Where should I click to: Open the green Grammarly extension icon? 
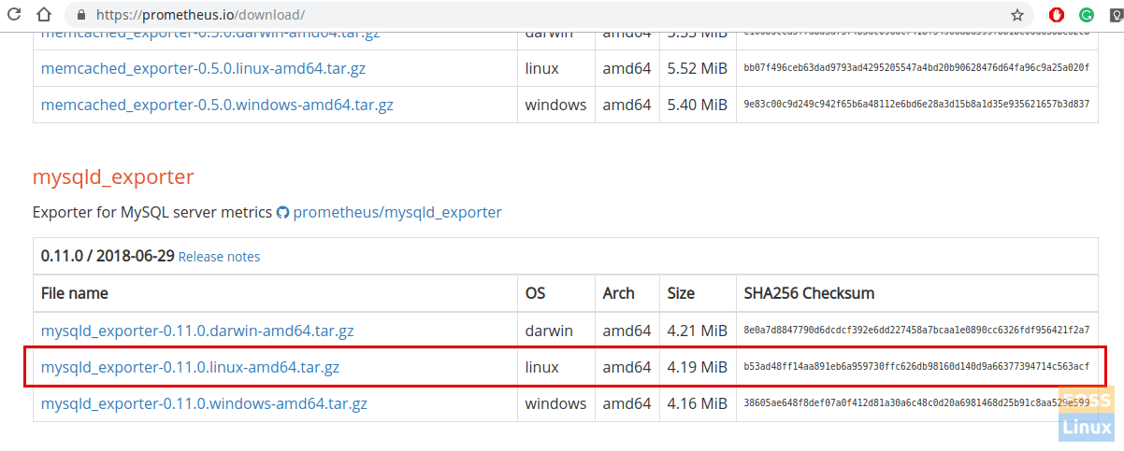click(1086, 15)
